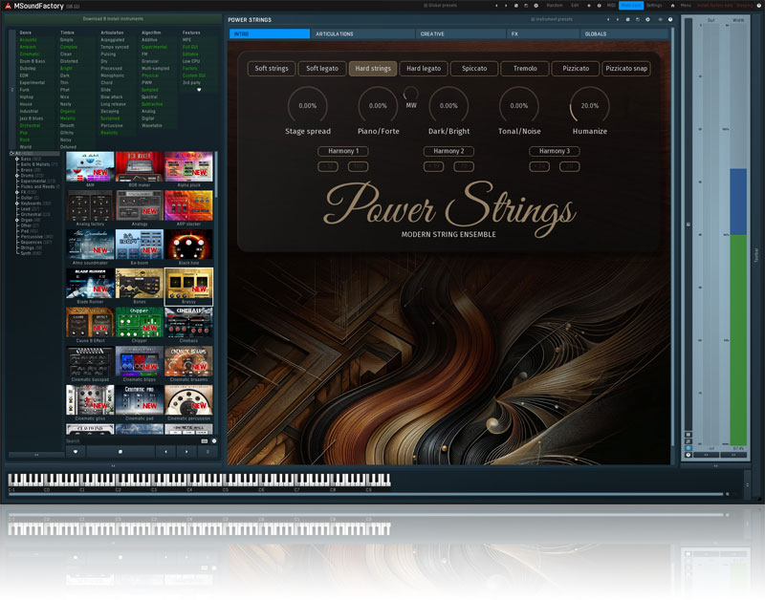Adjust the Humanize knob
765x600 pixels.
pos(589,106)
